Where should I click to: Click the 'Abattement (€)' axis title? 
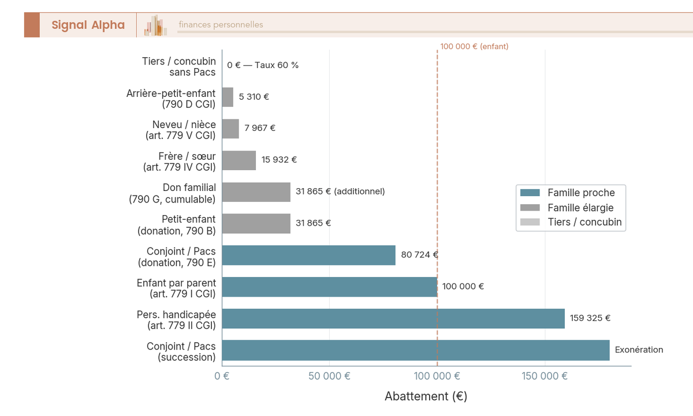pyautogui.click(x=426, y=396)
